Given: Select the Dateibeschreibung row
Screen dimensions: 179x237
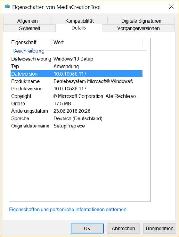Looking at the screenshot, I should 77,59.
